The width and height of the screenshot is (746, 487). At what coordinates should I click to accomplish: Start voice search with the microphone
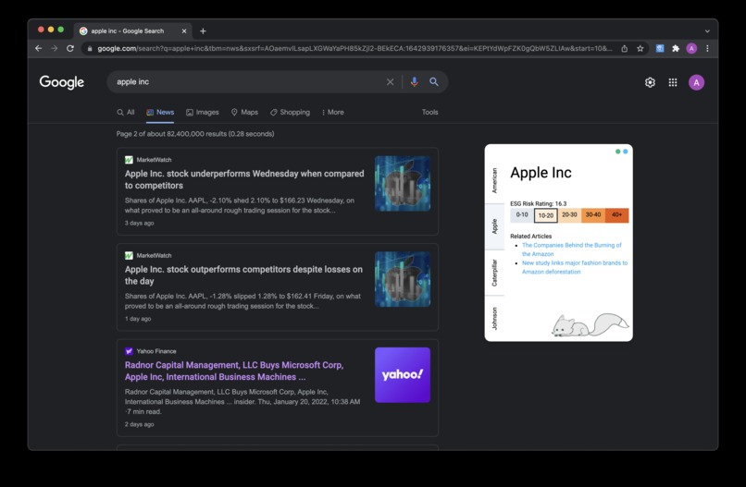(x=415, y=81)
